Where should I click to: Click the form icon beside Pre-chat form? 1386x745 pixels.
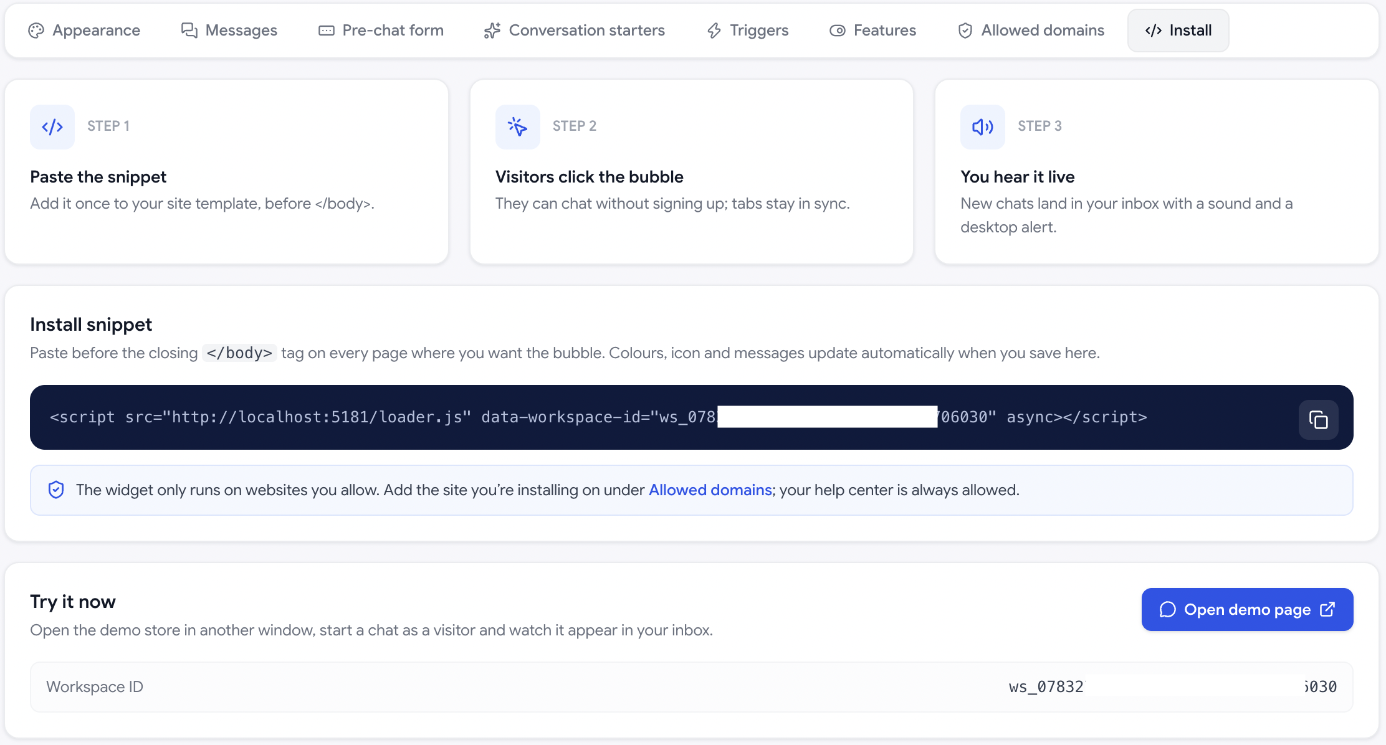tap(327, 31)
